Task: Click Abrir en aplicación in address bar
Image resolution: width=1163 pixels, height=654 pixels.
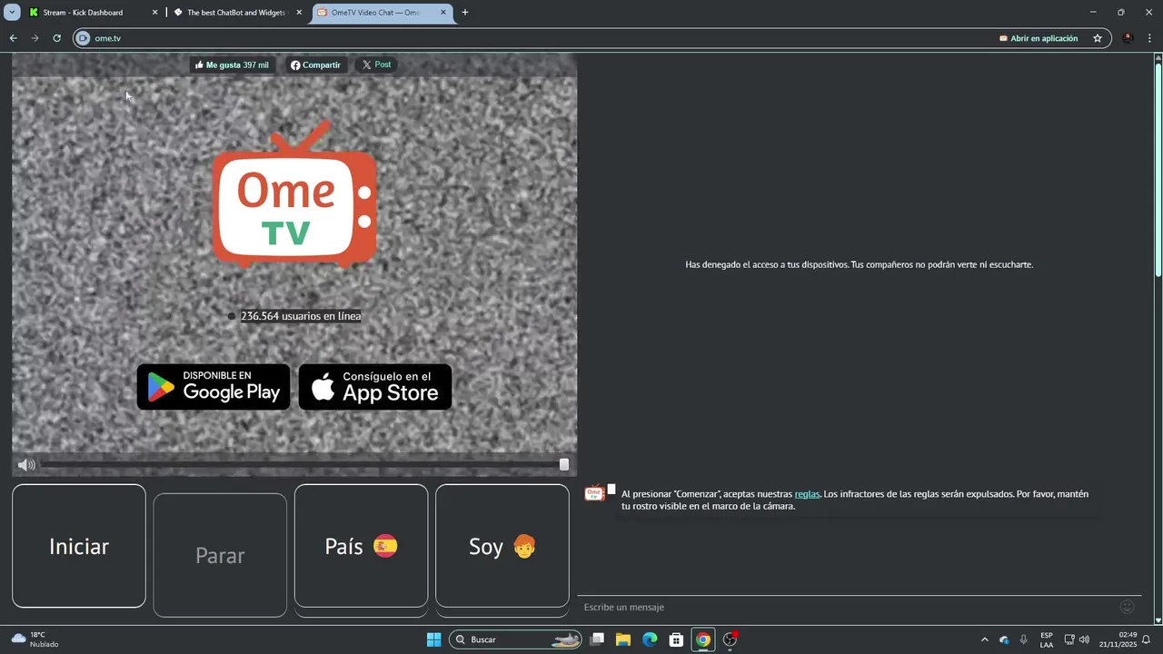Action: 1039,38
